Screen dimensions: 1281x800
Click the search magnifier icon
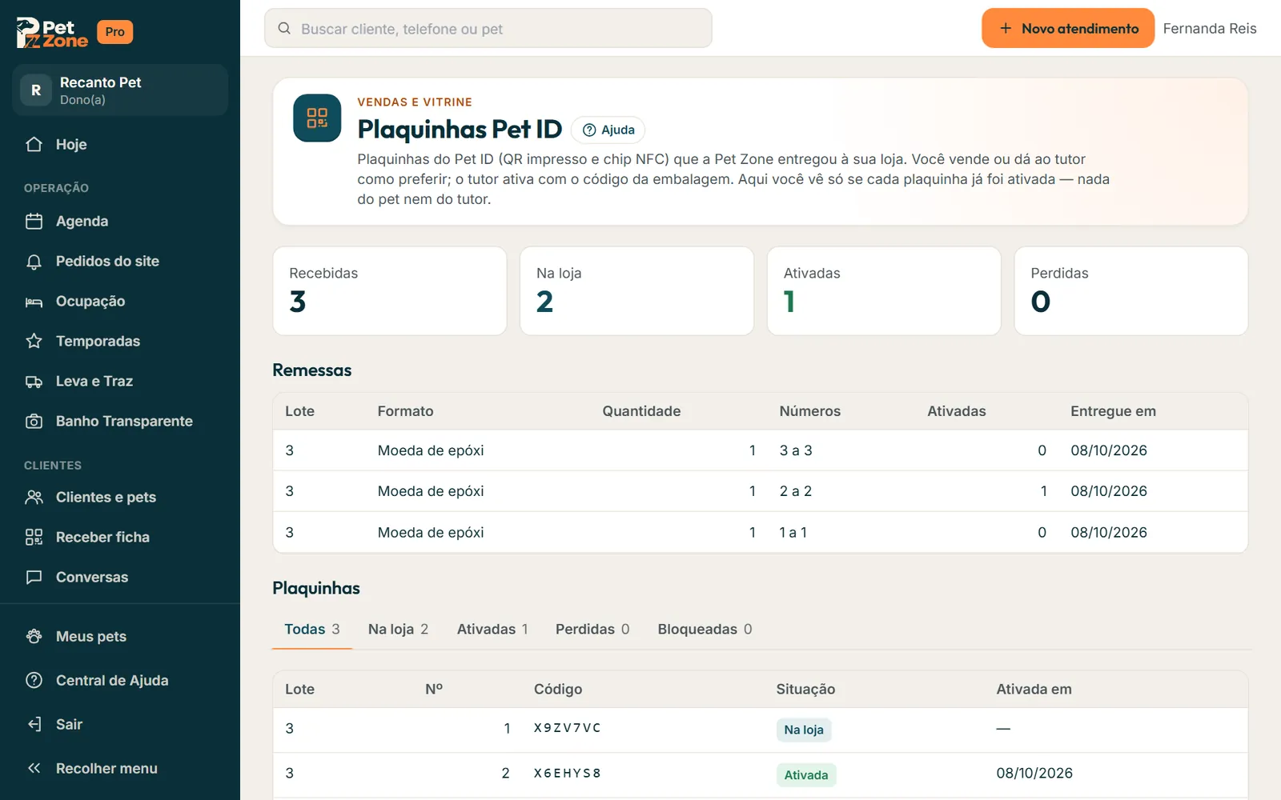(x=284, y=28)
